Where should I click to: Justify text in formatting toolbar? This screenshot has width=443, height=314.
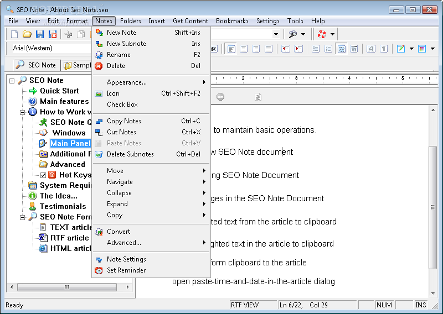[x=269, y=49]
